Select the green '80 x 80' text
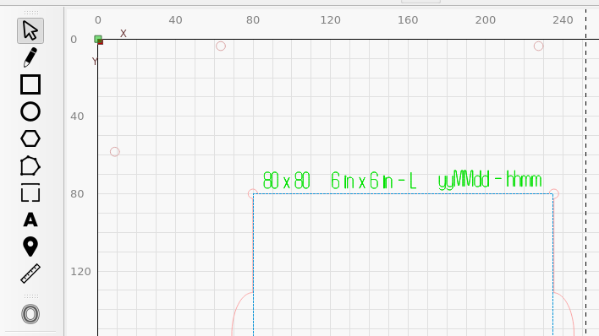Image resolution: width=599 pixels, height=336 pixels. tap(286, 181)
